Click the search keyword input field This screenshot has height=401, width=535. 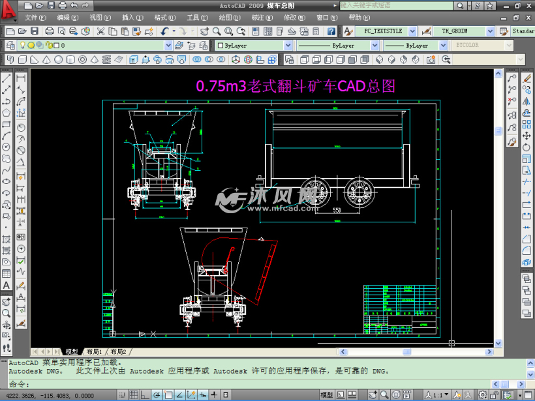[397, 5]
